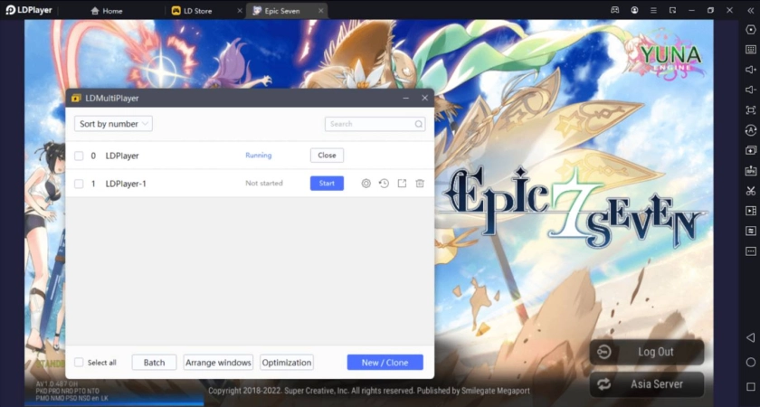The height and width of the screenshot is (407, 760).
Task: Close the LD Store tab
Action: [x=240, y=11]
